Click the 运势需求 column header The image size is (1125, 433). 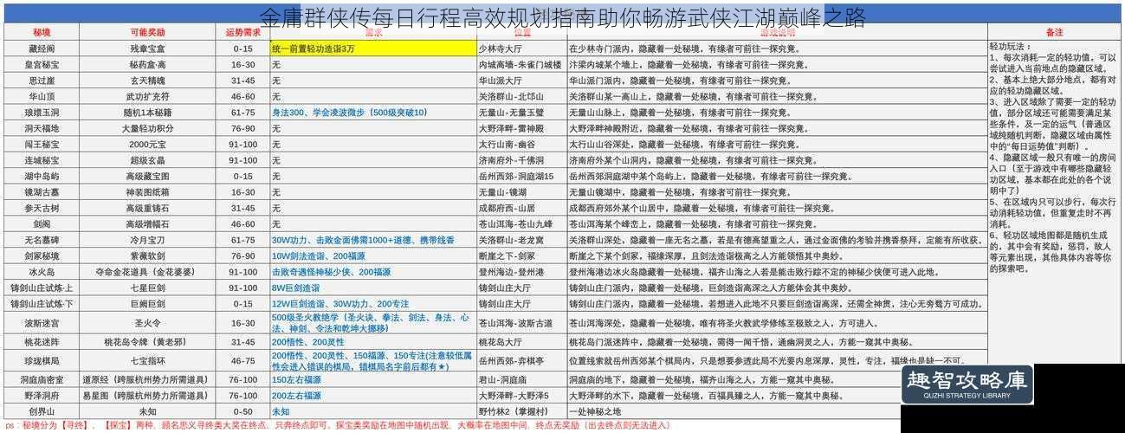242,32
